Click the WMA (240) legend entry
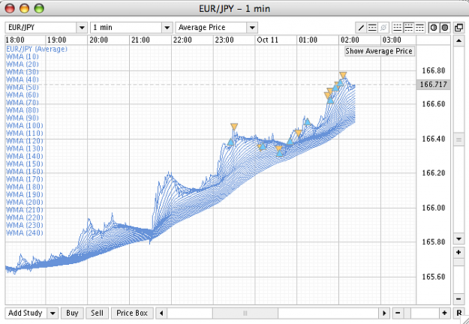The width and height of the screenshot is (469, 324). [x=25, y=232]
